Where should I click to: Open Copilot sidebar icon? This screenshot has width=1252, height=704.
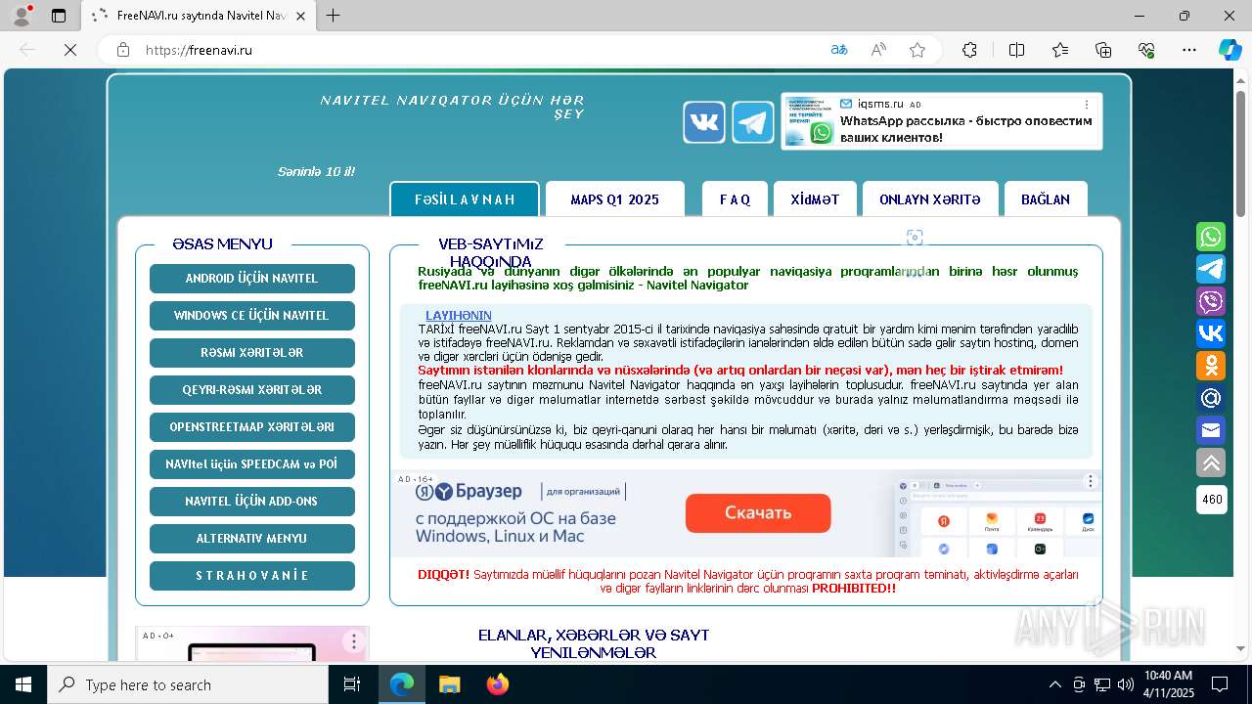1230,50
